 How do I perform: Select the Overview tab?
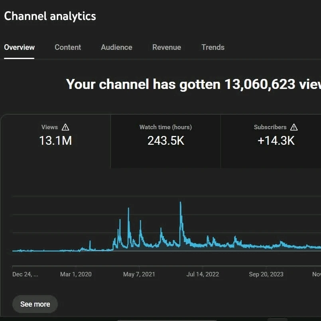pyautogui.click(x=19, y=47)
